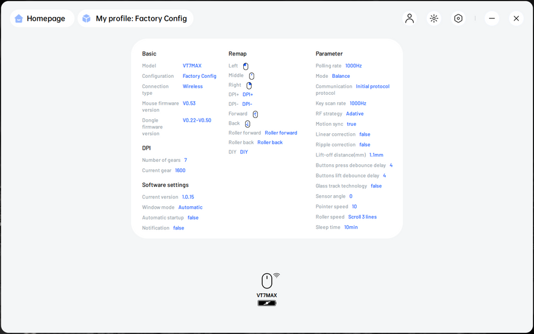The image size is (534, 334).
Task: Minimize the application window
Action: click(x=492, y=18)
